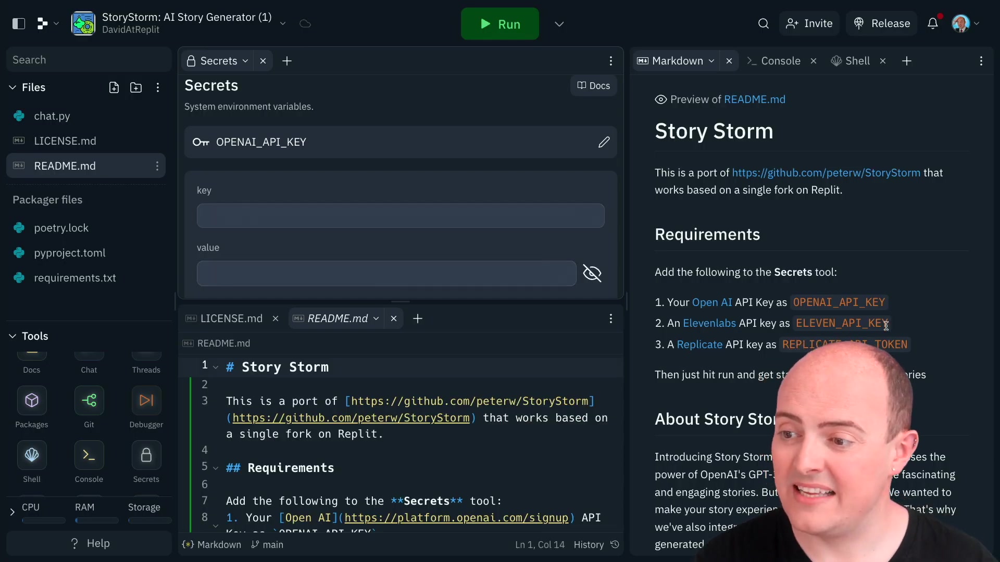This screenshot has height=562, width=1000.
Task: Click the cloud sync status icon
Action: click(x=305, y=23)
